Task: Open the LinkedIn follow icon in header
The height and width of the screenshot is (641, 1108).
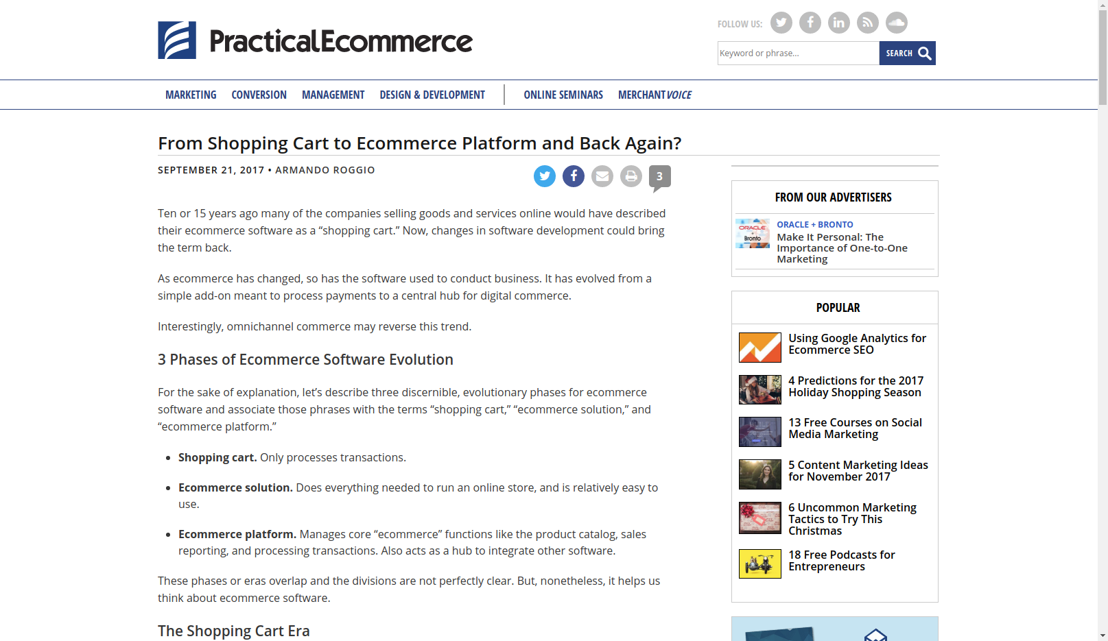Action: pos(838,23)
